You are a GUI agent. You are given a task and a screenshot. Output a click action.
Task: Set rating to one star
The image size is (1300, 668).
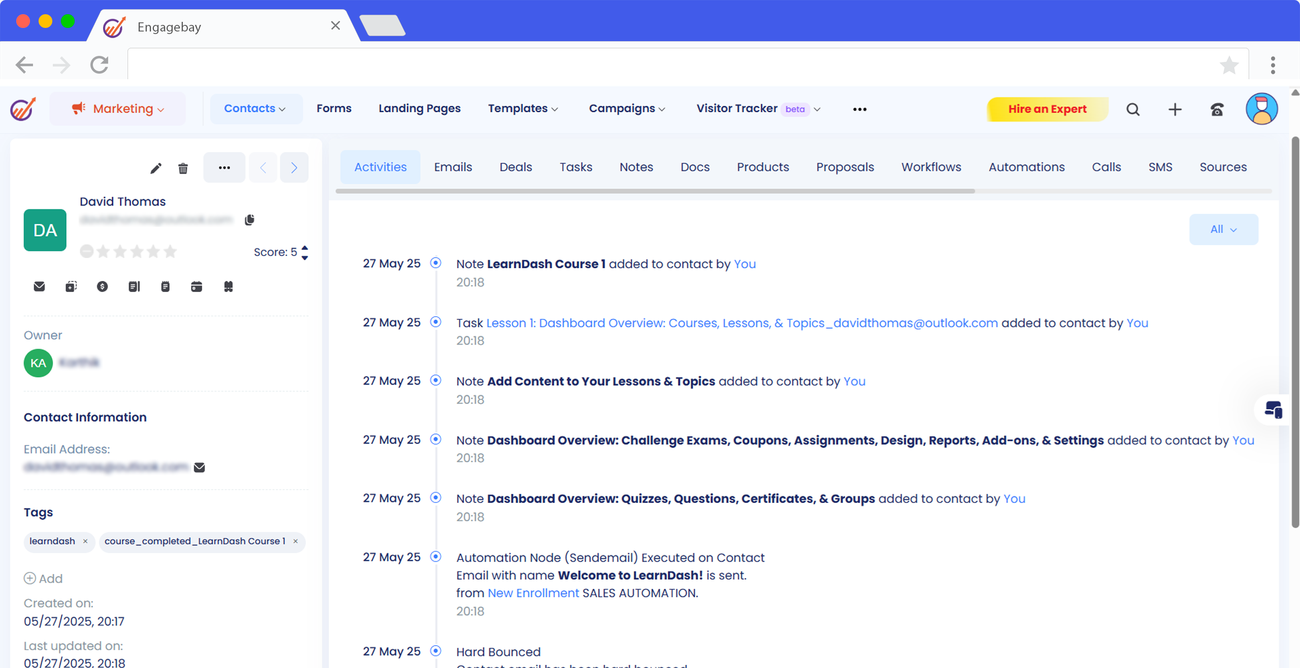[x=103, y=251]
